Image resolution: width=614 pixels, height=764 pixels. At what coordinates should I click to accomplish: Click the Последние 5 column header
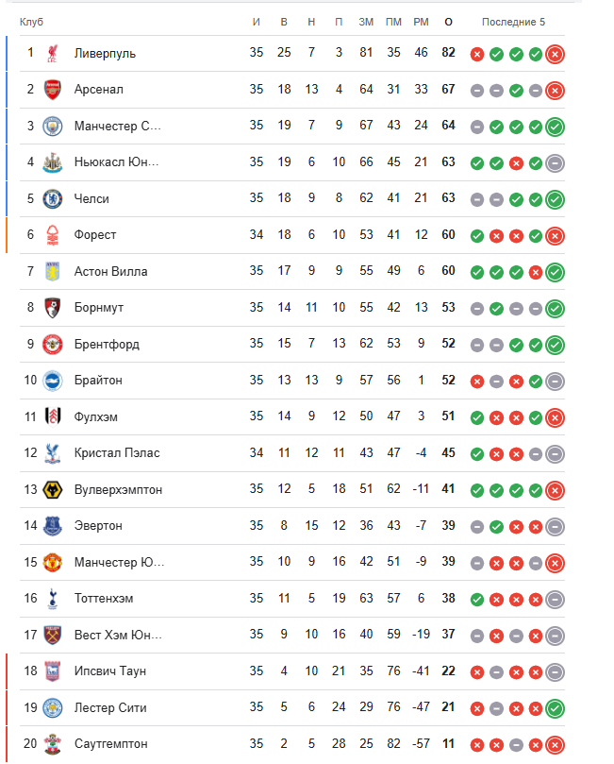513,22
